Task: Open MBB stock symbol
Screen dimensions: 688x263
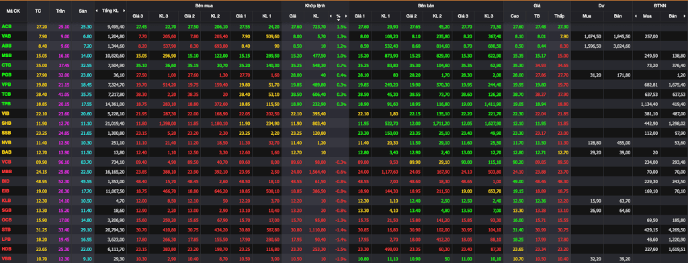Action: 7,171
